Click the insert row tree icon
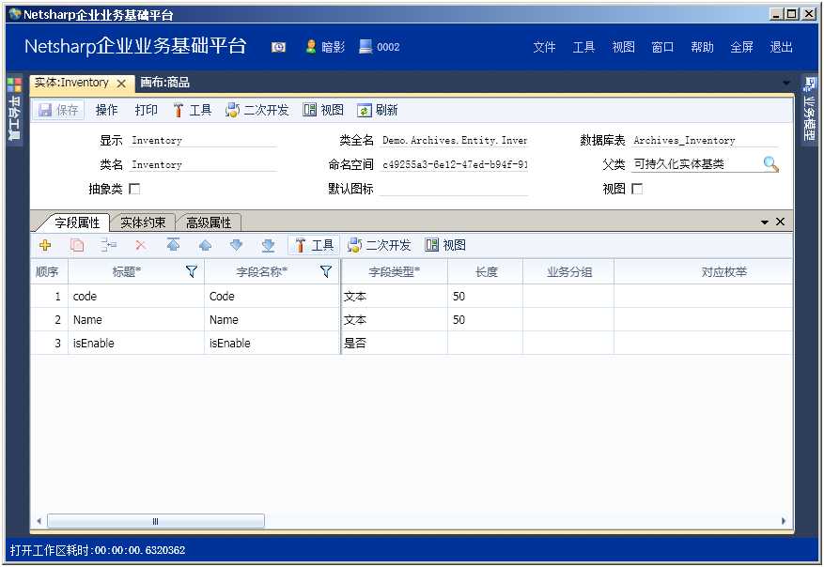This screenshot has width=824, height=567. coord(109,245)
